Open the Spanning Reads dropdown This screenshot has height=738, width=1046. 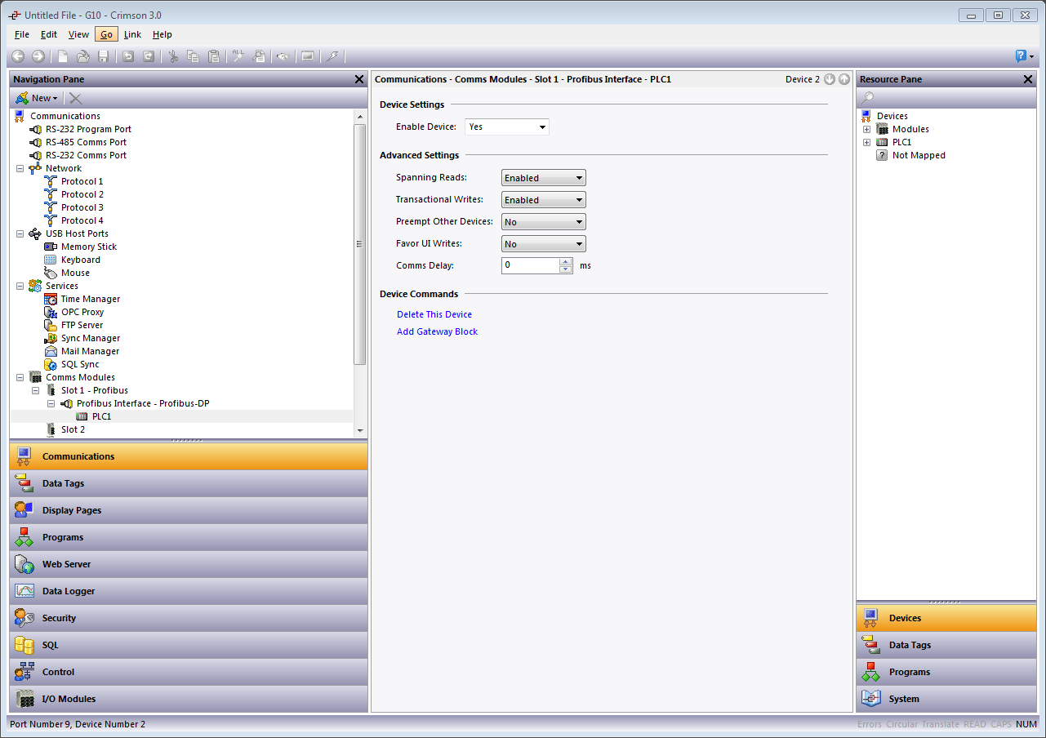544,178
